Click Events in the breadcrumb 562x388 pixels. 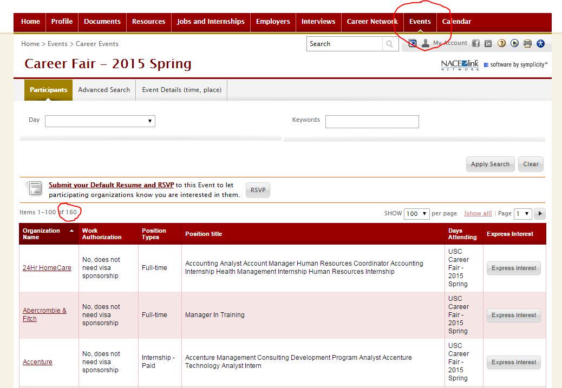coord(57,44)
